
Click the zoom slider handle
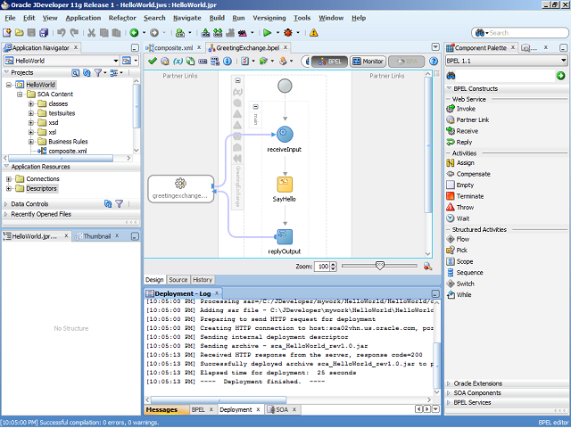[380, 265]
